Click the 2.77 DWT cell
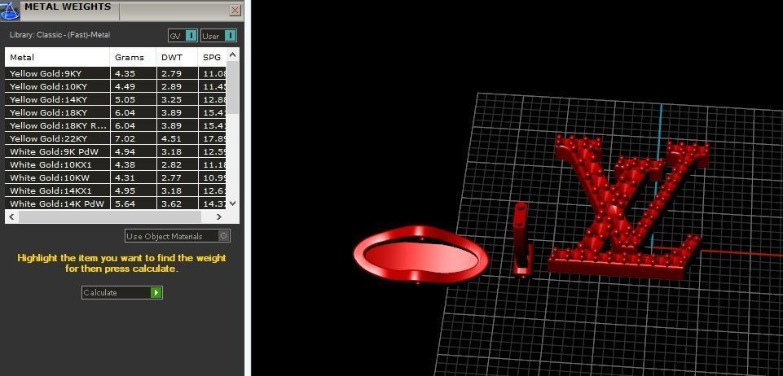This screenshot has height=376, width=783. [171, 177]
